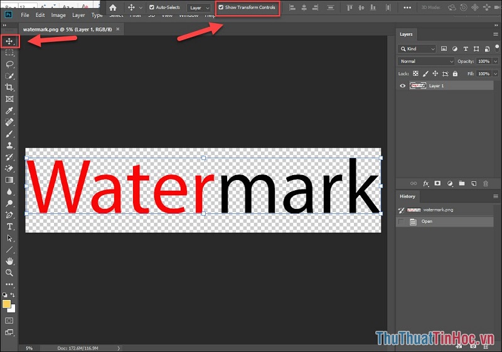
Task: Click the Home icon in options bar
Action: coord(113,8)
